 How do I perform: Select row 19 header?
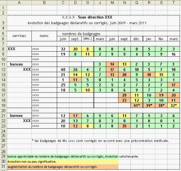click(4, 105)
